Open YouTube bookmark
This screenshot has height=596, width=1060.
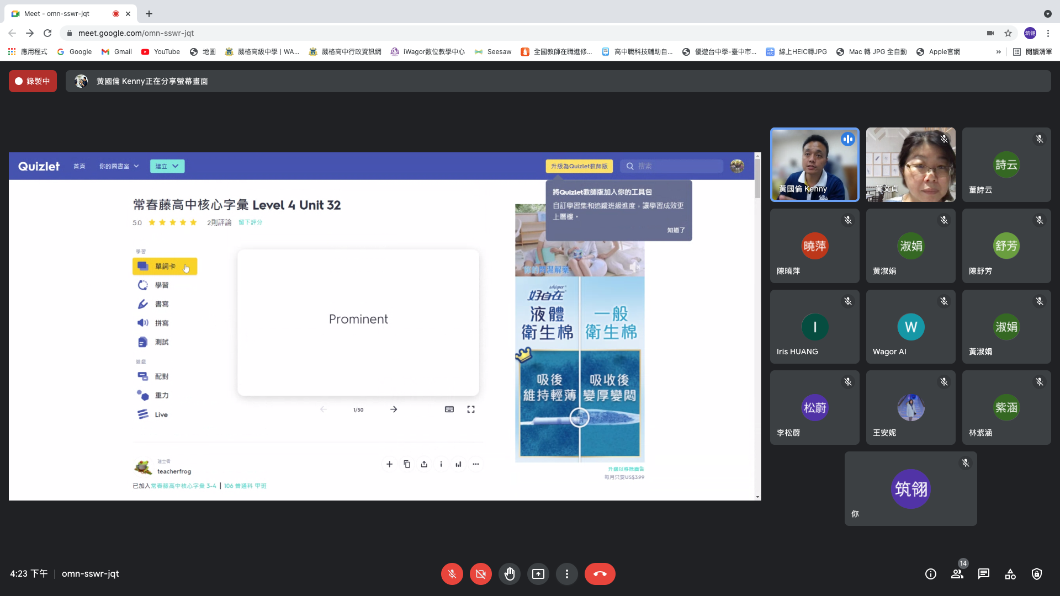(160, 52)
